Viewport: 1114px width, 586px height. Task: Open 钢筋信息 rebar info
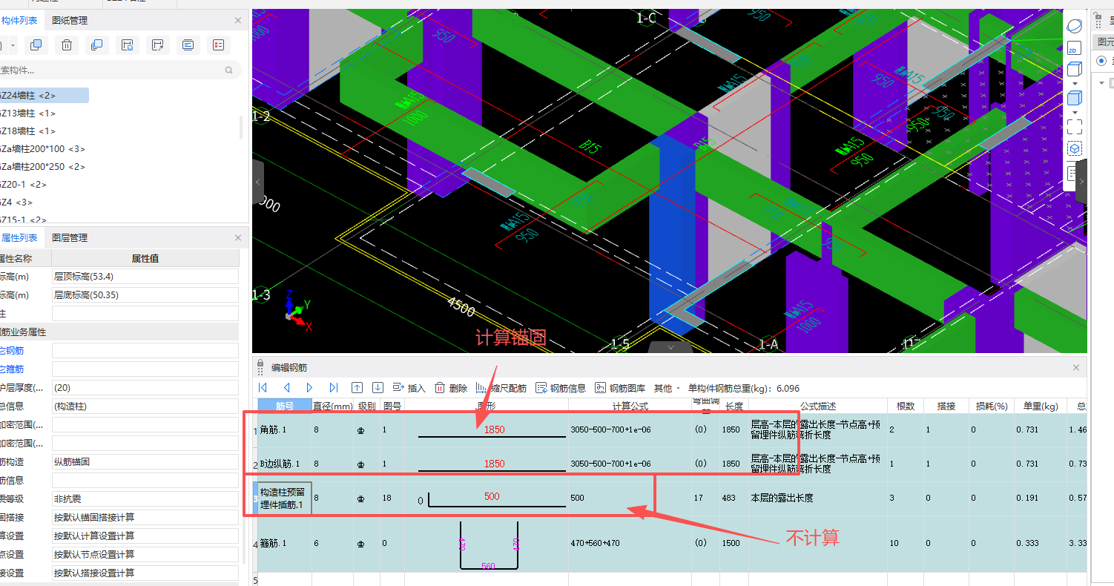[x=561, y=388]
